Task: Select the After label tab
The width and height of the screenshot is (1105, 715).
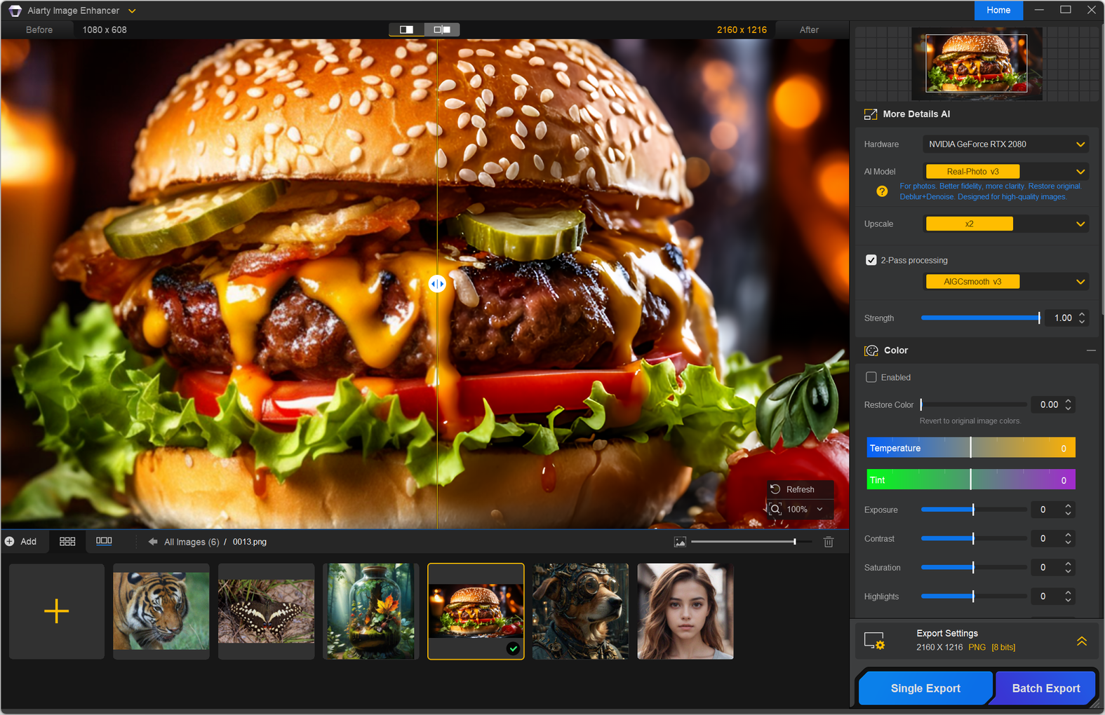Action: coord(809,29)
